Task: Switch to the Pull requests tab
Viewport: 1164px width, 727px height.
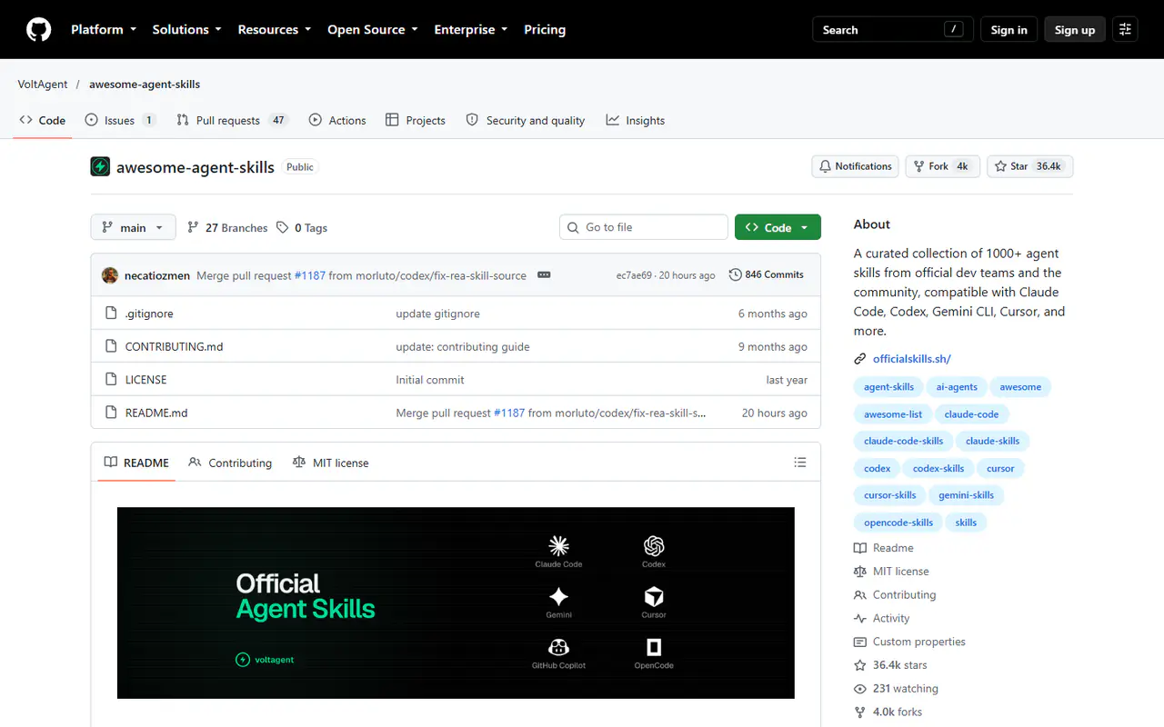Action: (232, 120)
